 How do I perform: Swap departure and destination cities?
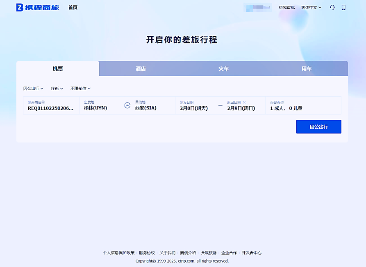(127, 105)
